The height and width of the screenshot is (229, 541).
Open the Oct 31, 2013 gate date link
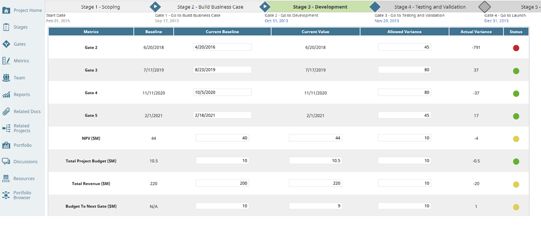coord(276,21)
